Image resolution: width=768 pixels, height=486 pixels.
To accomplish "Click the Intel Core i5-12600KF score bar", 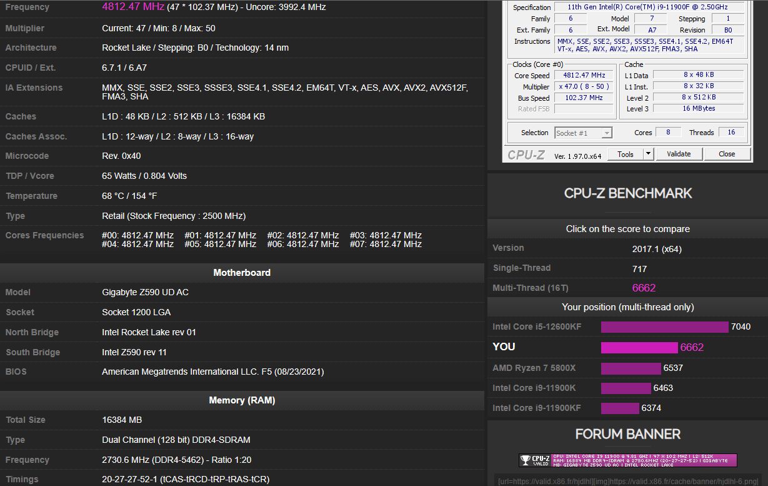I will (665, 327).
